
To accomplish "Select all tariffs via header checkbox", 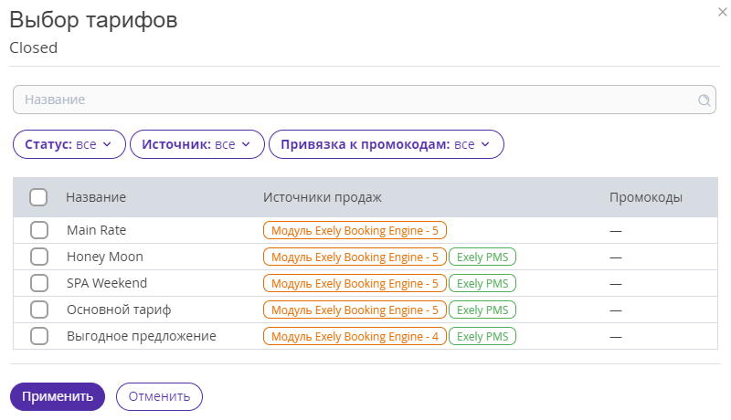I will [x=38, y=197].
